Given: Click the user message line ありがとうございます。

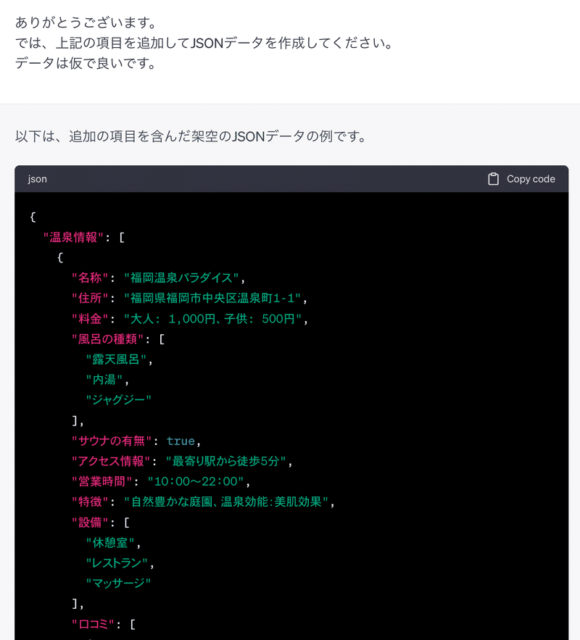Looking at the screenshot, I should 86,22.
